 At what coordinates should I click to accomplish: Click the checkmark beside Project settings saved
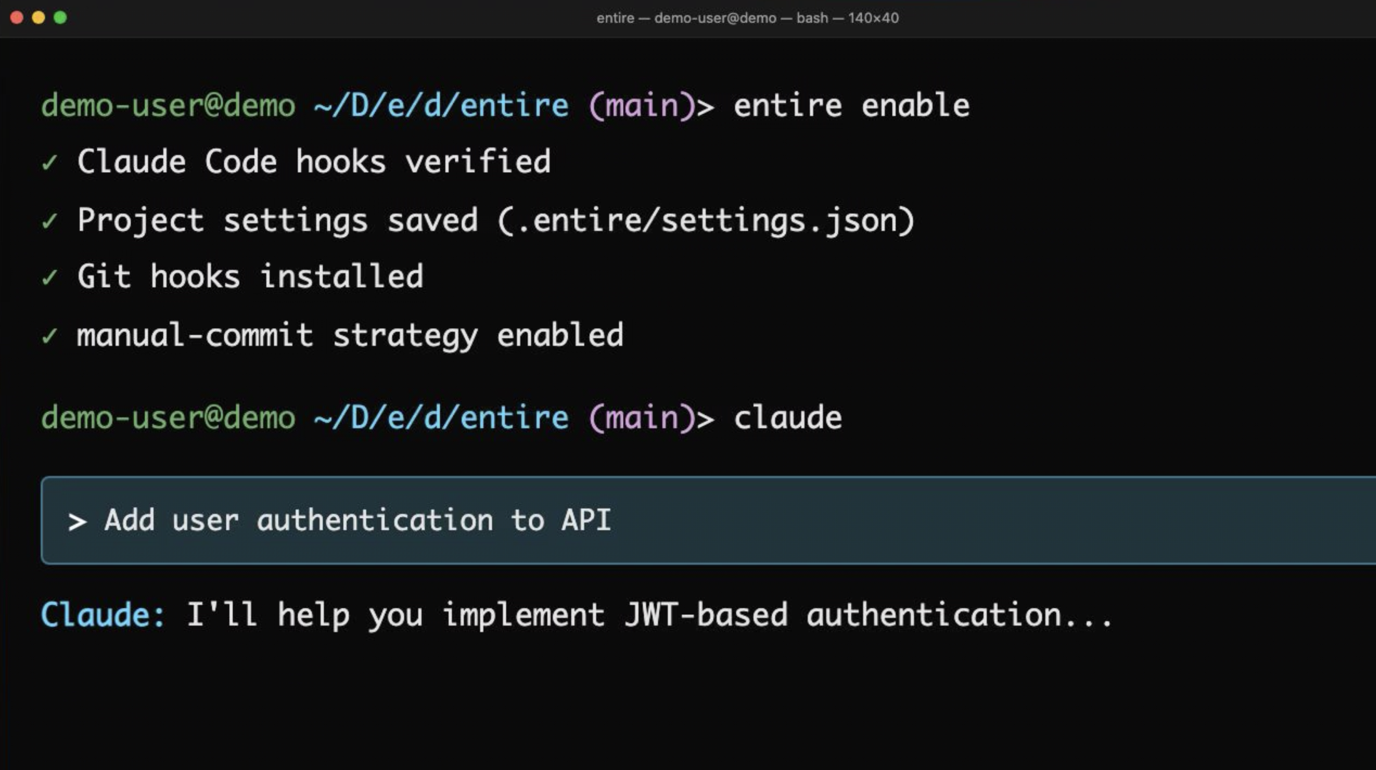pyautogui.click(x=49, y=221)
